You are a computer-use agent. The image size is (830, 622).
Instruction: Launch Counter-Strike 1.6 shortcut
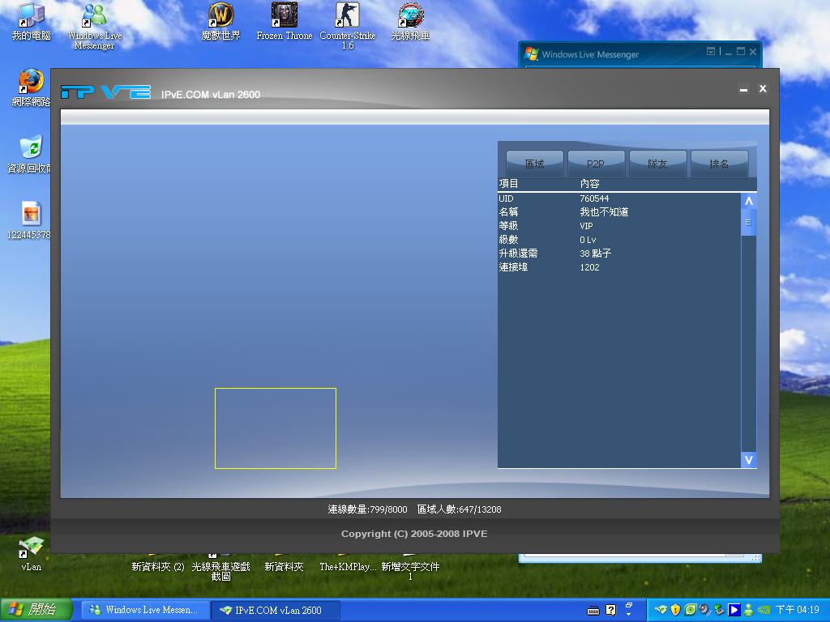(x=347, y=26)
